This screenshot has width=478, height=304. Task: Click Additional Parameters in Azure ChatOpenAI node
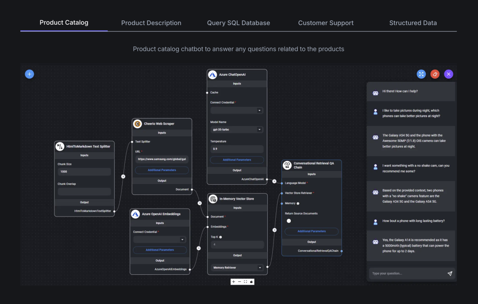[x=237, y=160]
